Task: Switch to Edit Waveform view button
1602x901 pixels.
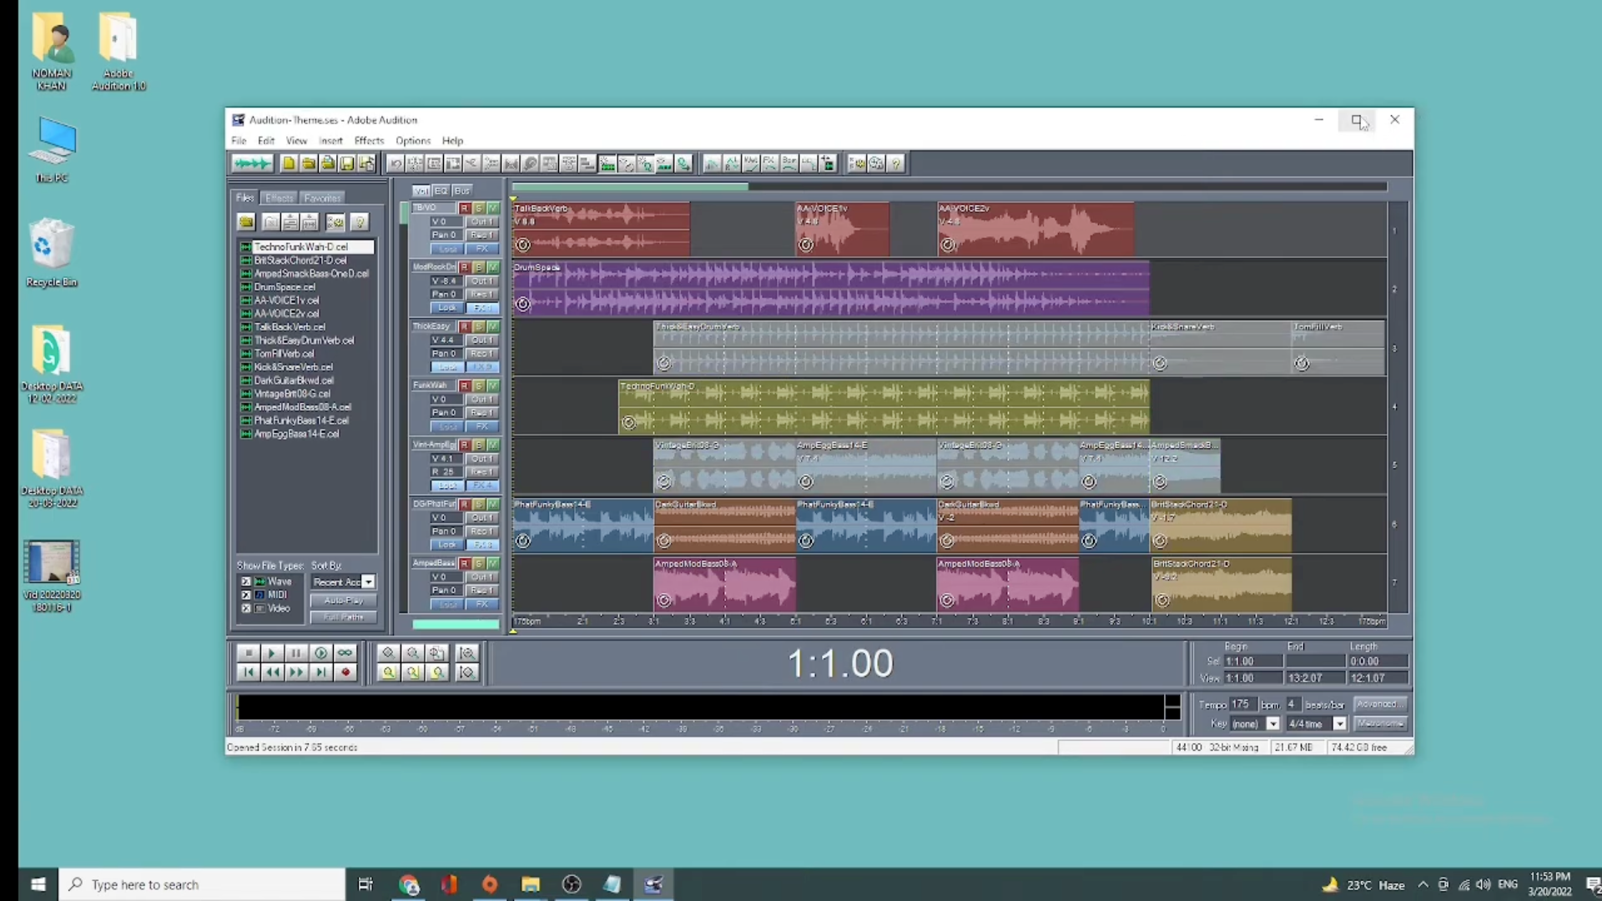Action: point(251,164)
